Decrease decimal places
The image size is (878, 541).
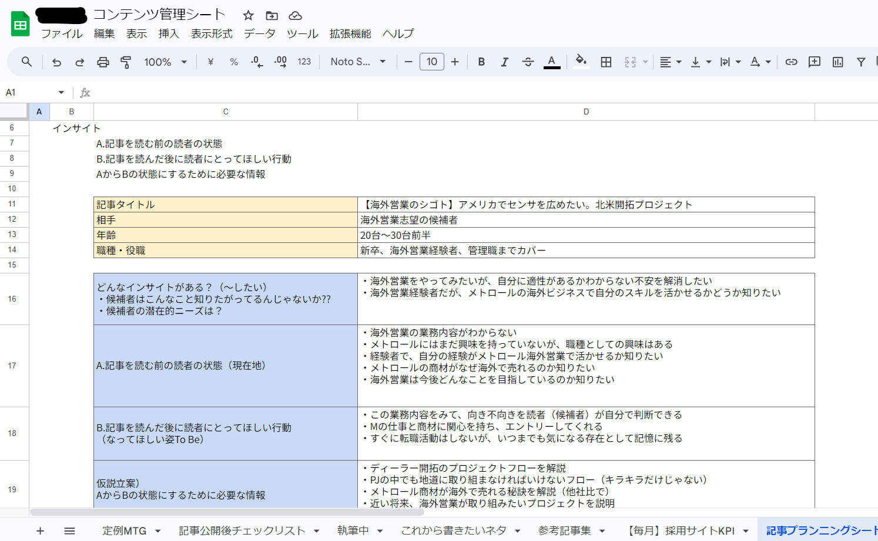click(257, 62)
